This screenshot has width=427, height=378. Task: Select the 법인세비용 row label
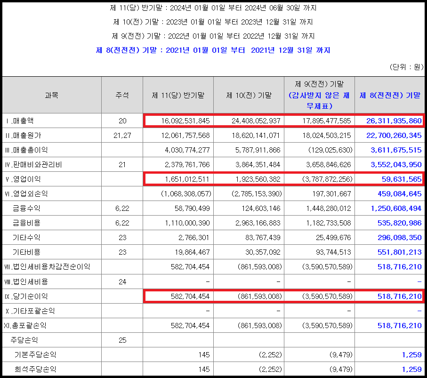(x=26, y=281)
